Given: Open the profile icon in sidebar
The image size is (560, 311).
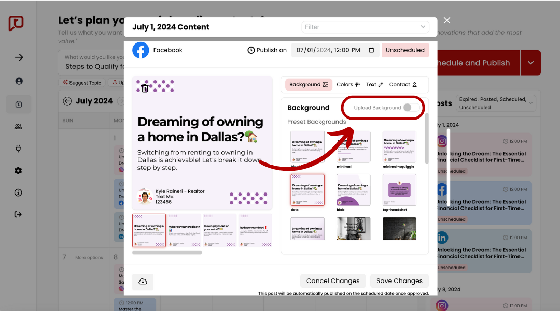Looking at the screenshot, I should (19, 81).
